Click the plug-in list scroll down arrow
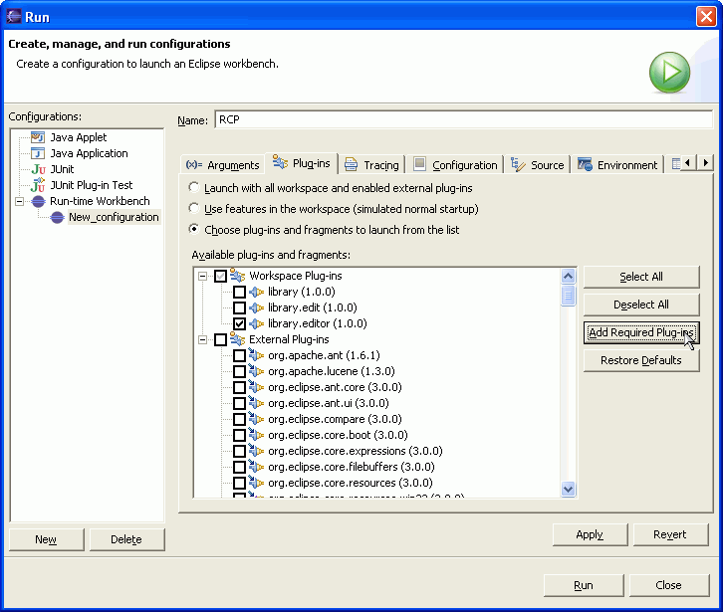This screenshot has height=612, width=723. click(x=569, y=489)
